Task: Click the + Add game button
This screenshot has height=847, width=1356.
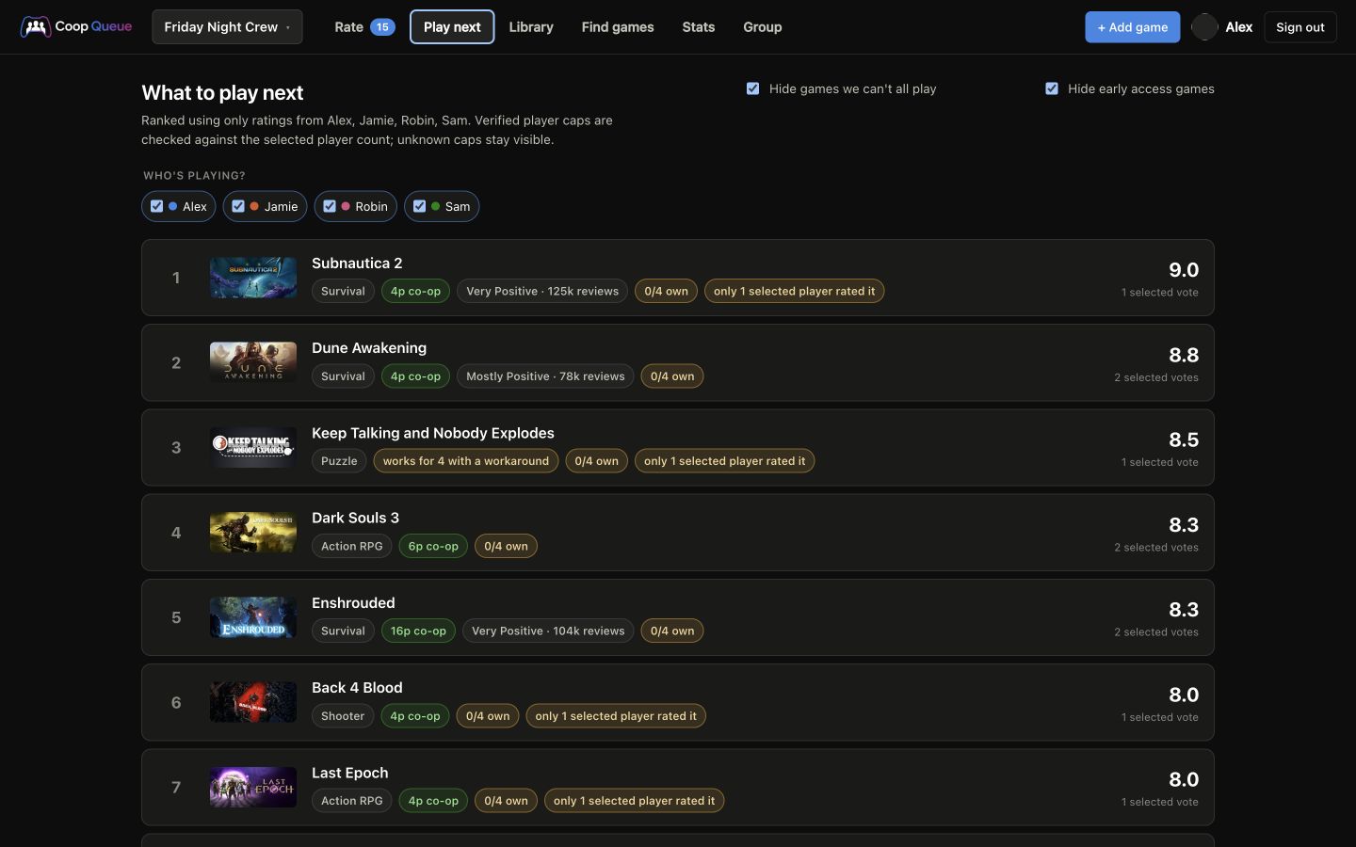Action: (1132, 26)
